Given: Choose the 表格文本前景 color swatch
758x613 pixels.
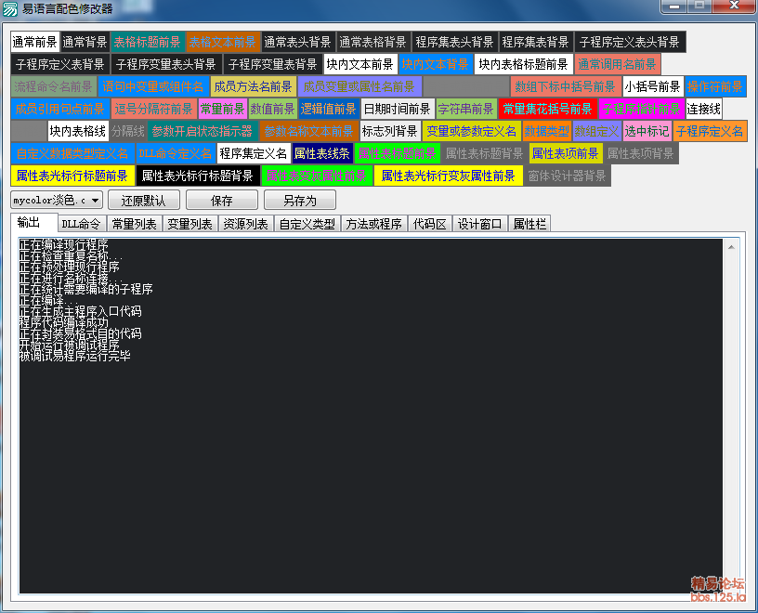Looking at the screenshot, I should [x=223, y=42].
